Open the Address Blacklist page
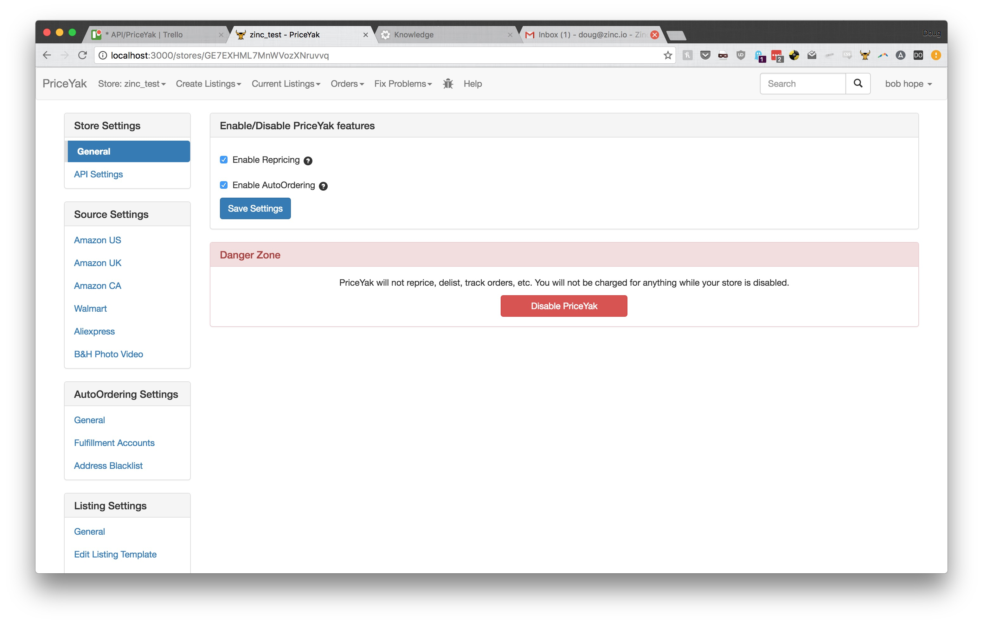The image size is (983, 624). tap(108, 466)
